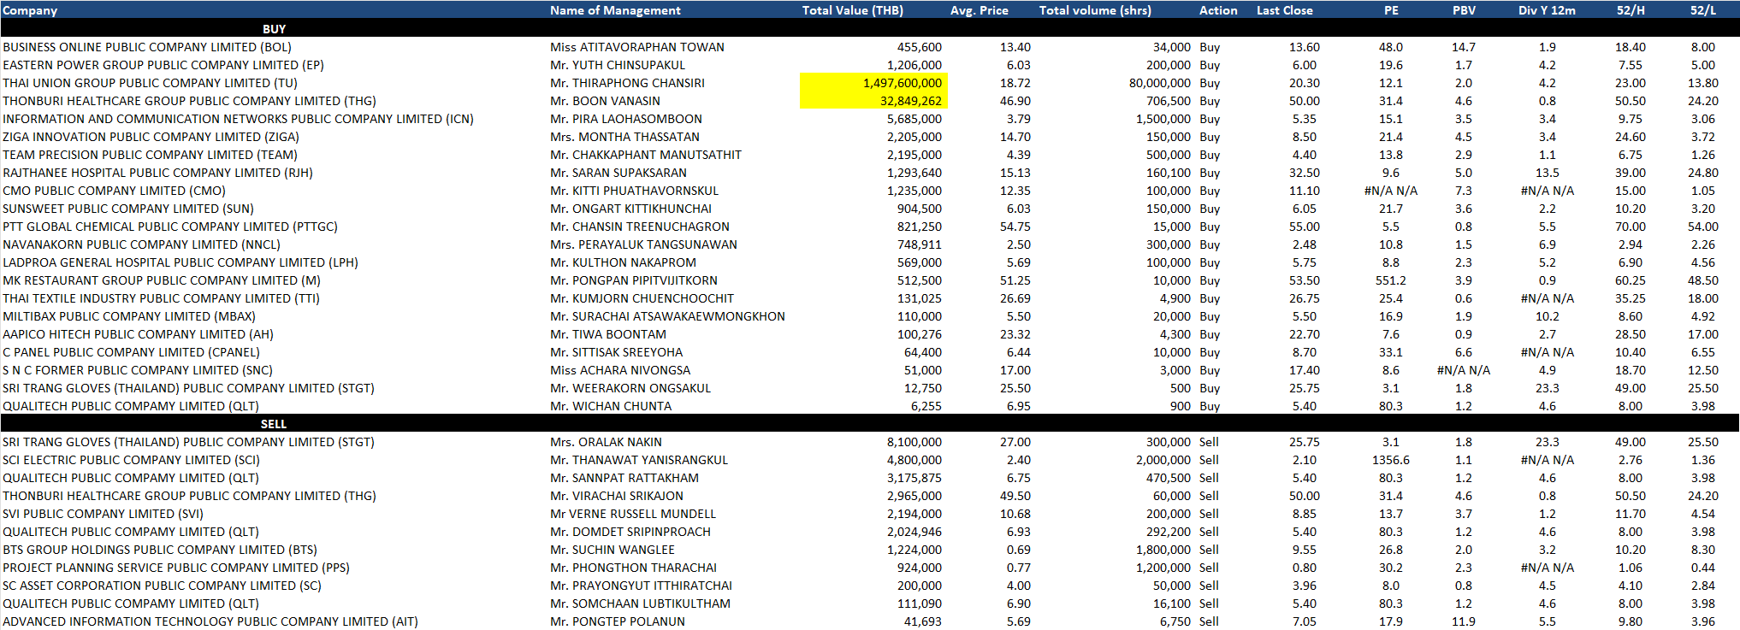Click Mr. SURACHAI ATSAWAKAEWMONGKHON cell
1740x630 pixels.
coord(667,316)
